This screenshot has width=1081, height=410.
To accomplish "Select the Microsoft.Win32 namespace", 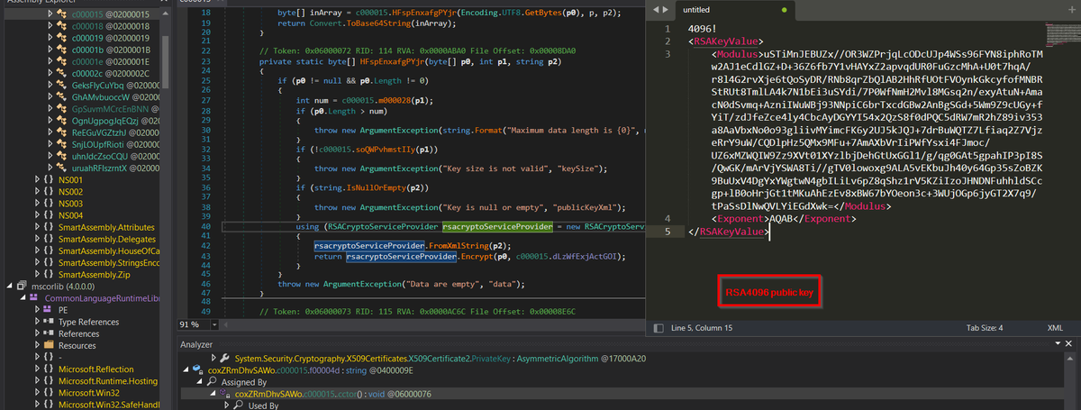I will [x=91, y=392].
